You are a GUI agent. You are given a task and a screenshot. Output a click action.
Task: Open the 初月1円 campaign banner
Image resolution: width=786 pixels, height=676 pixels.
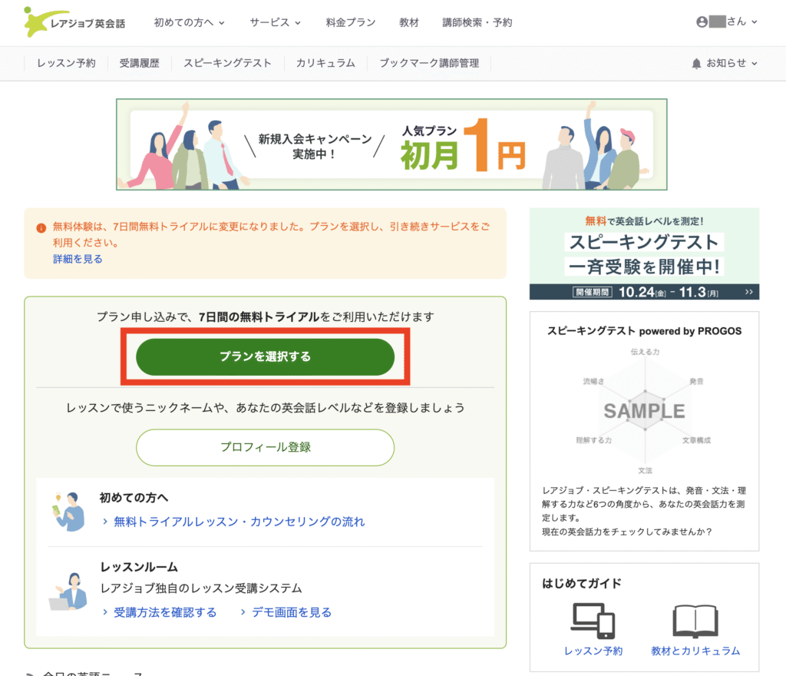coord(391,144)
